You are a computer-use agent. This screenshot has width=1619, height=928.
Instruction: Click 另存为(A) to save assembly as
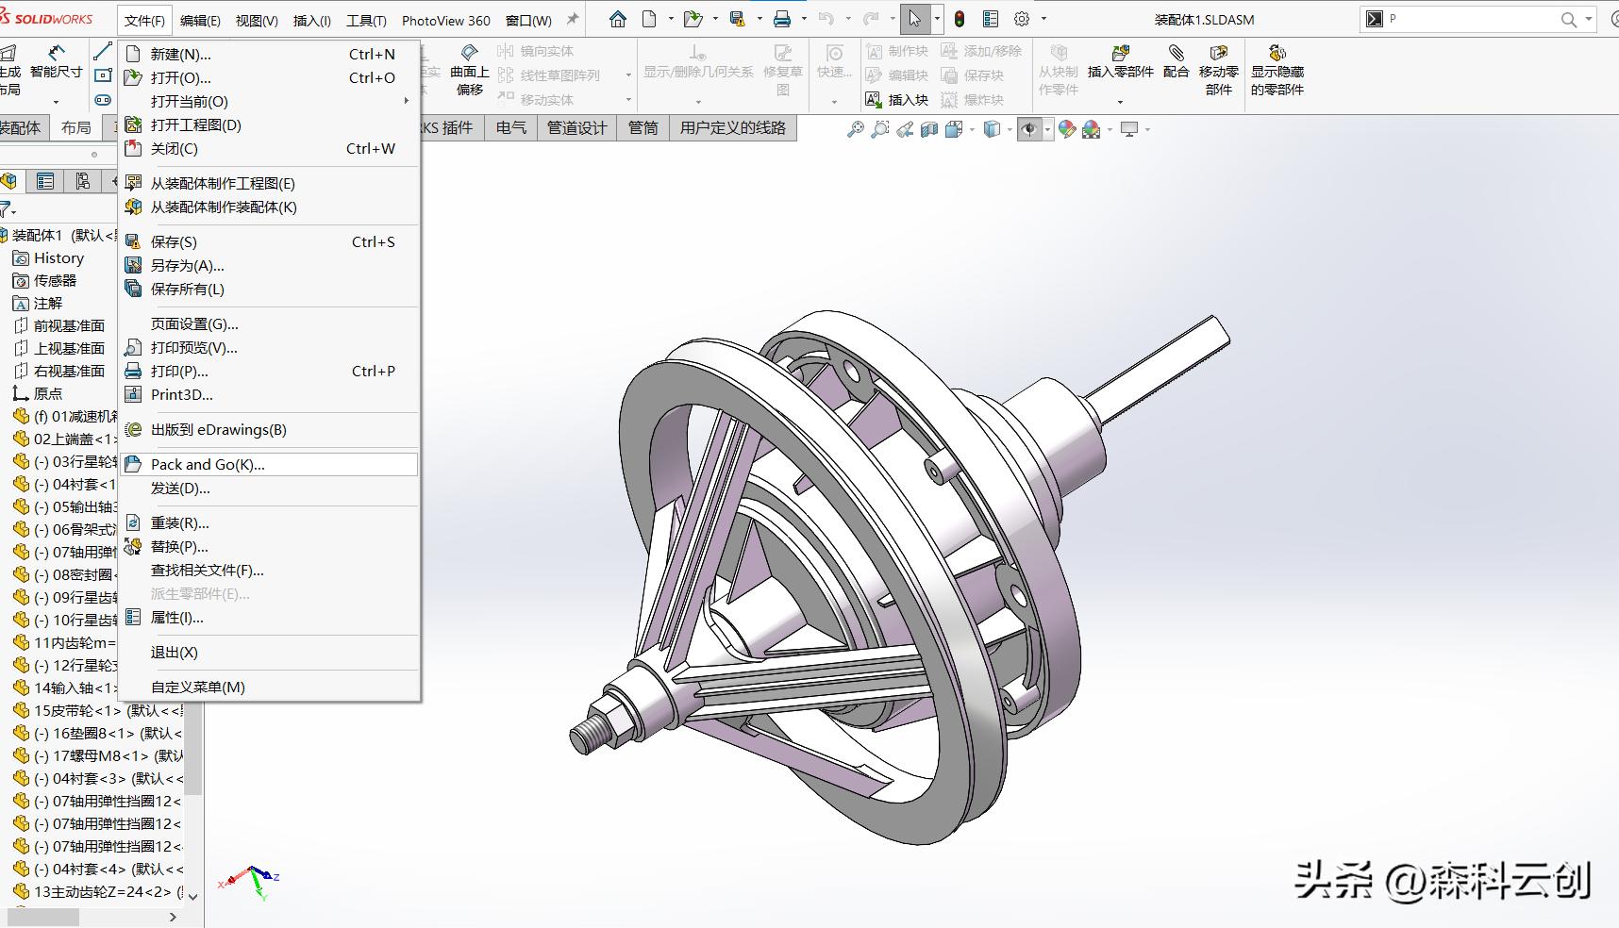188,265
